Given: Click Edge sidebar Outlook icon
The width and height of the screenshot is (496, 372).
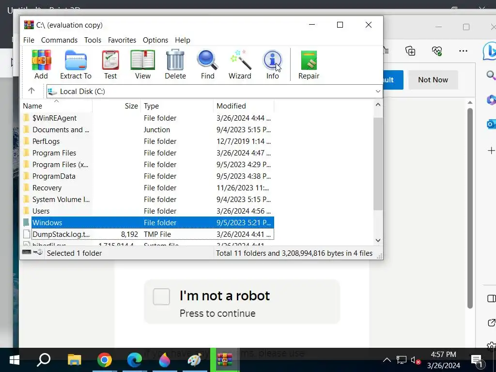Looking at the screenshot, I should (491, 124).
